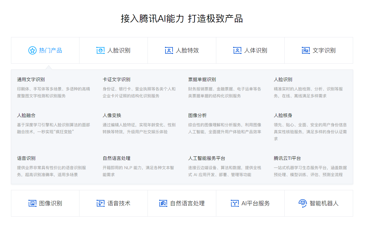The width and height of the screenshot is (365, 225).
Task: Open the 人脸识别 category tab
Action: 114,50
